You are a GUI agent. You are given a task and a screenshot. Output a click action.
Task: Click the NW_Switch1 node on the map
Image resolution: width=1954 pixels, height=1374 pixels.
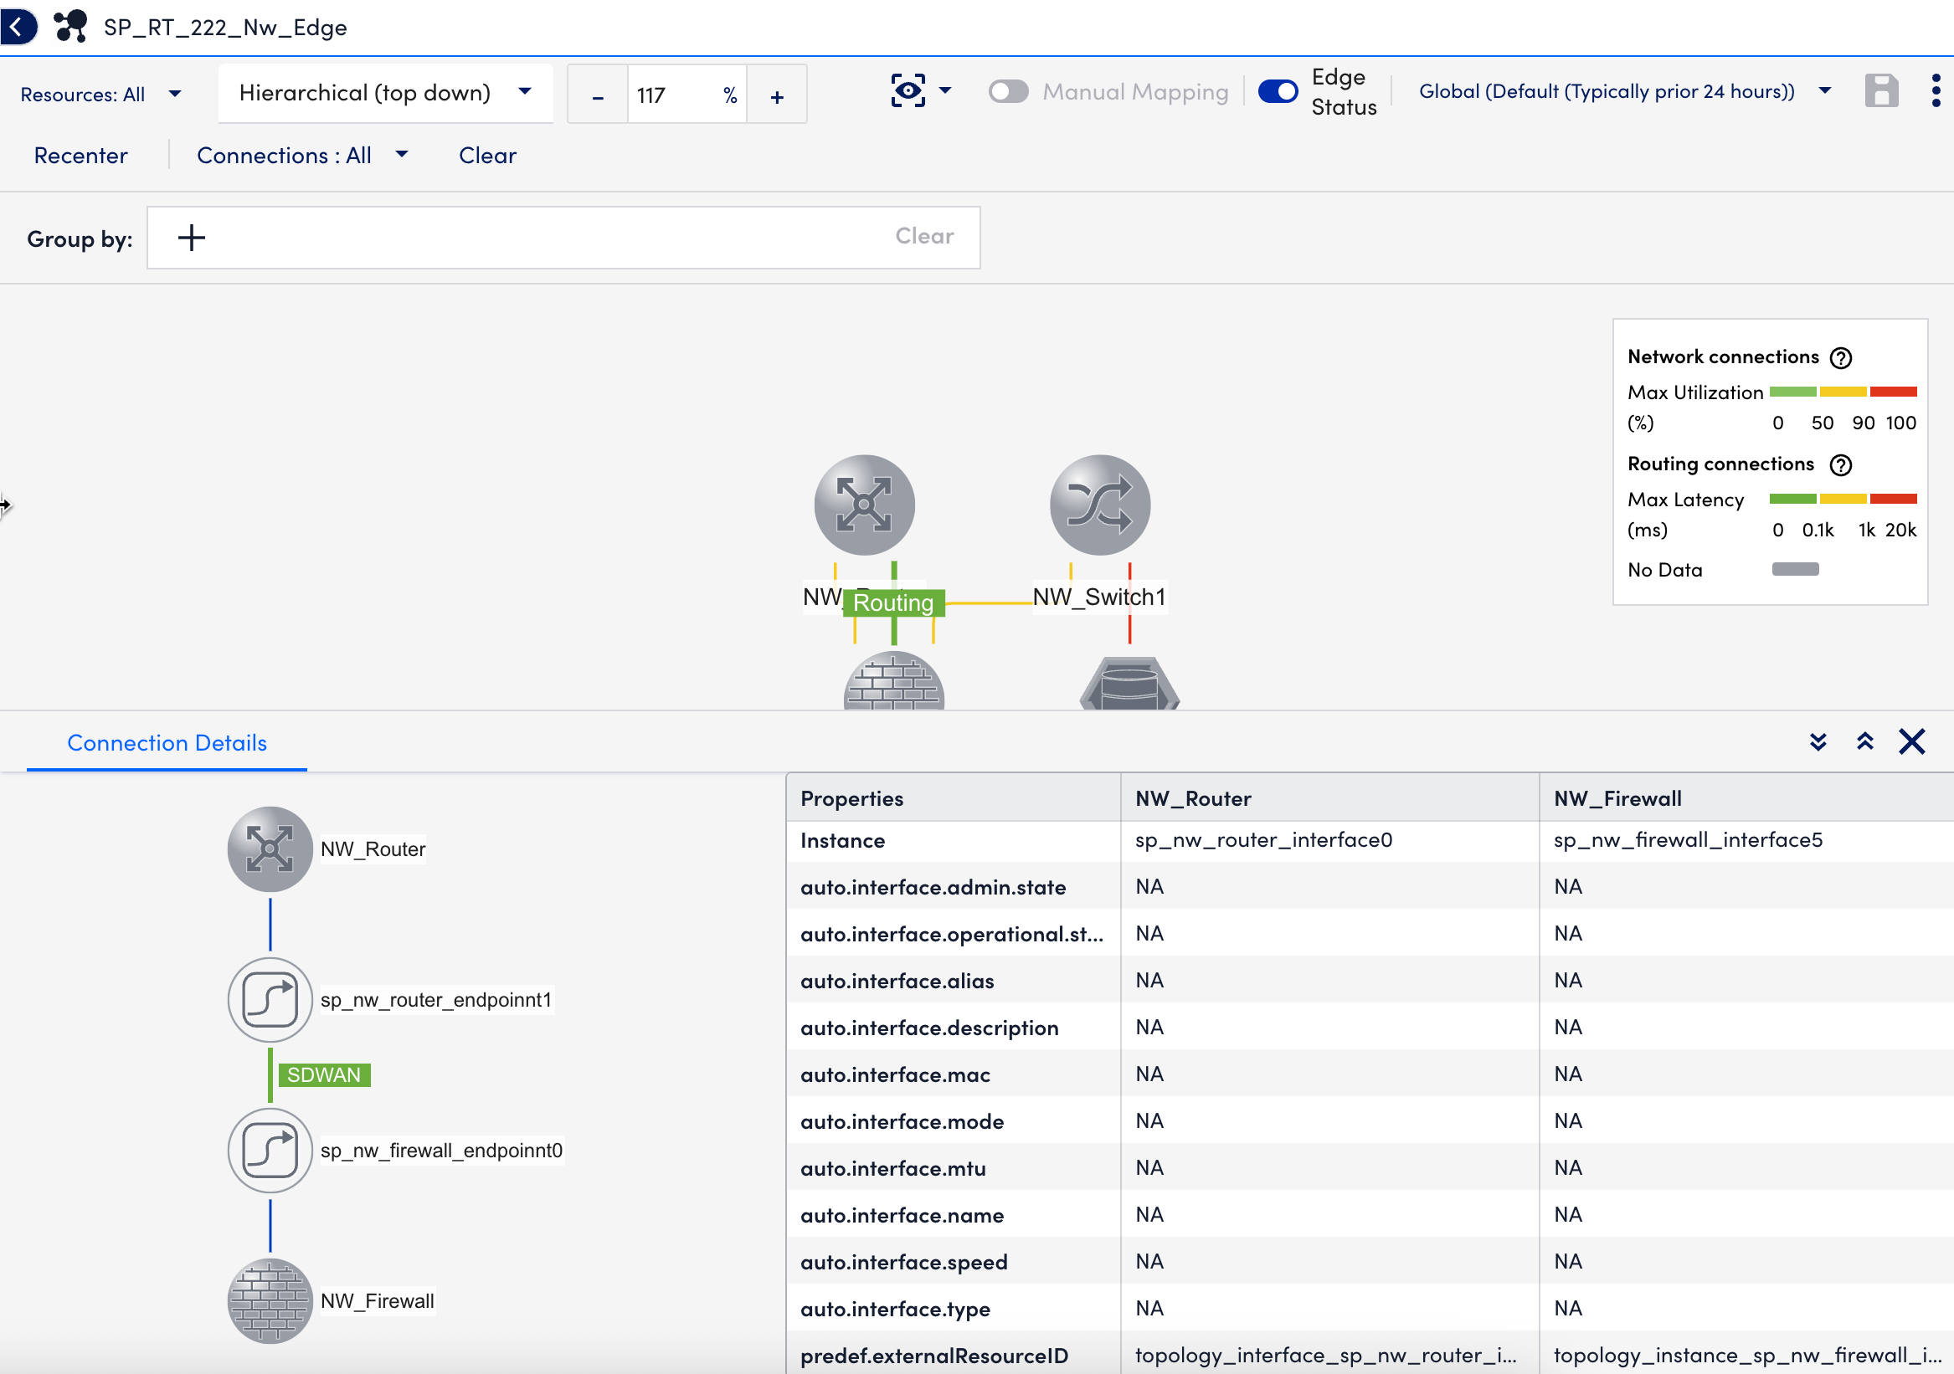[x=1099, y=505]
